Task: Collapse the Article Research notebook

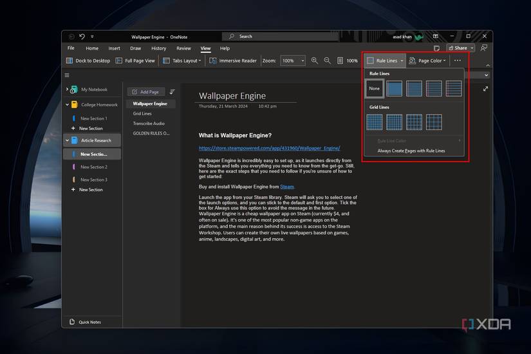Action: click(67, 140)
